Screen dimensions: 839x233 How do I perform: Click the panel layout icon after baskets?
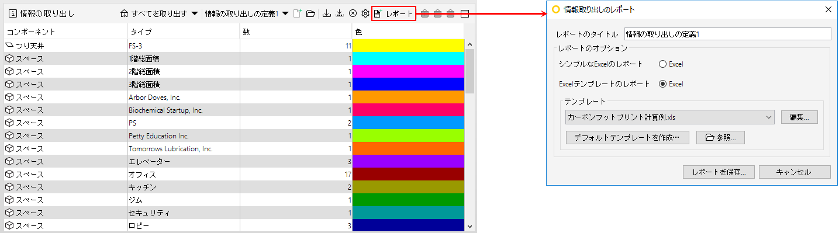pyautogui.click(x=465, y=13)
